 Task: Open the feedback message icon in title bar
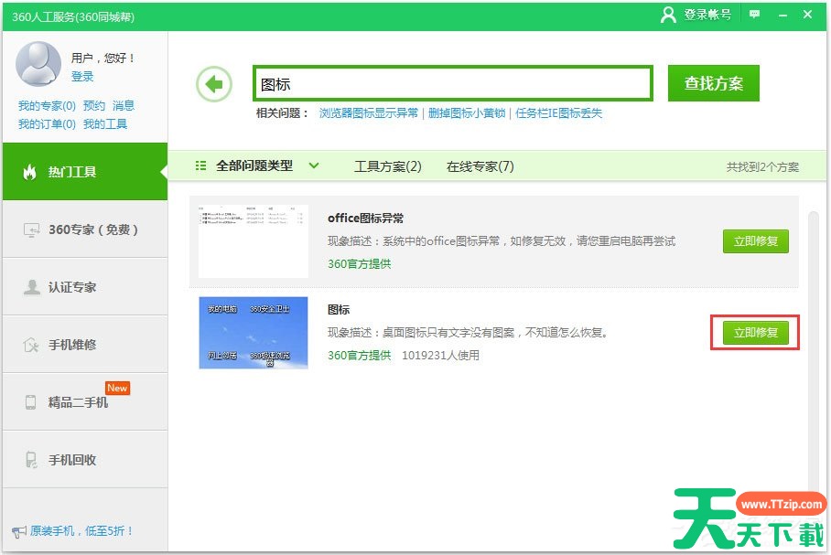754,15
